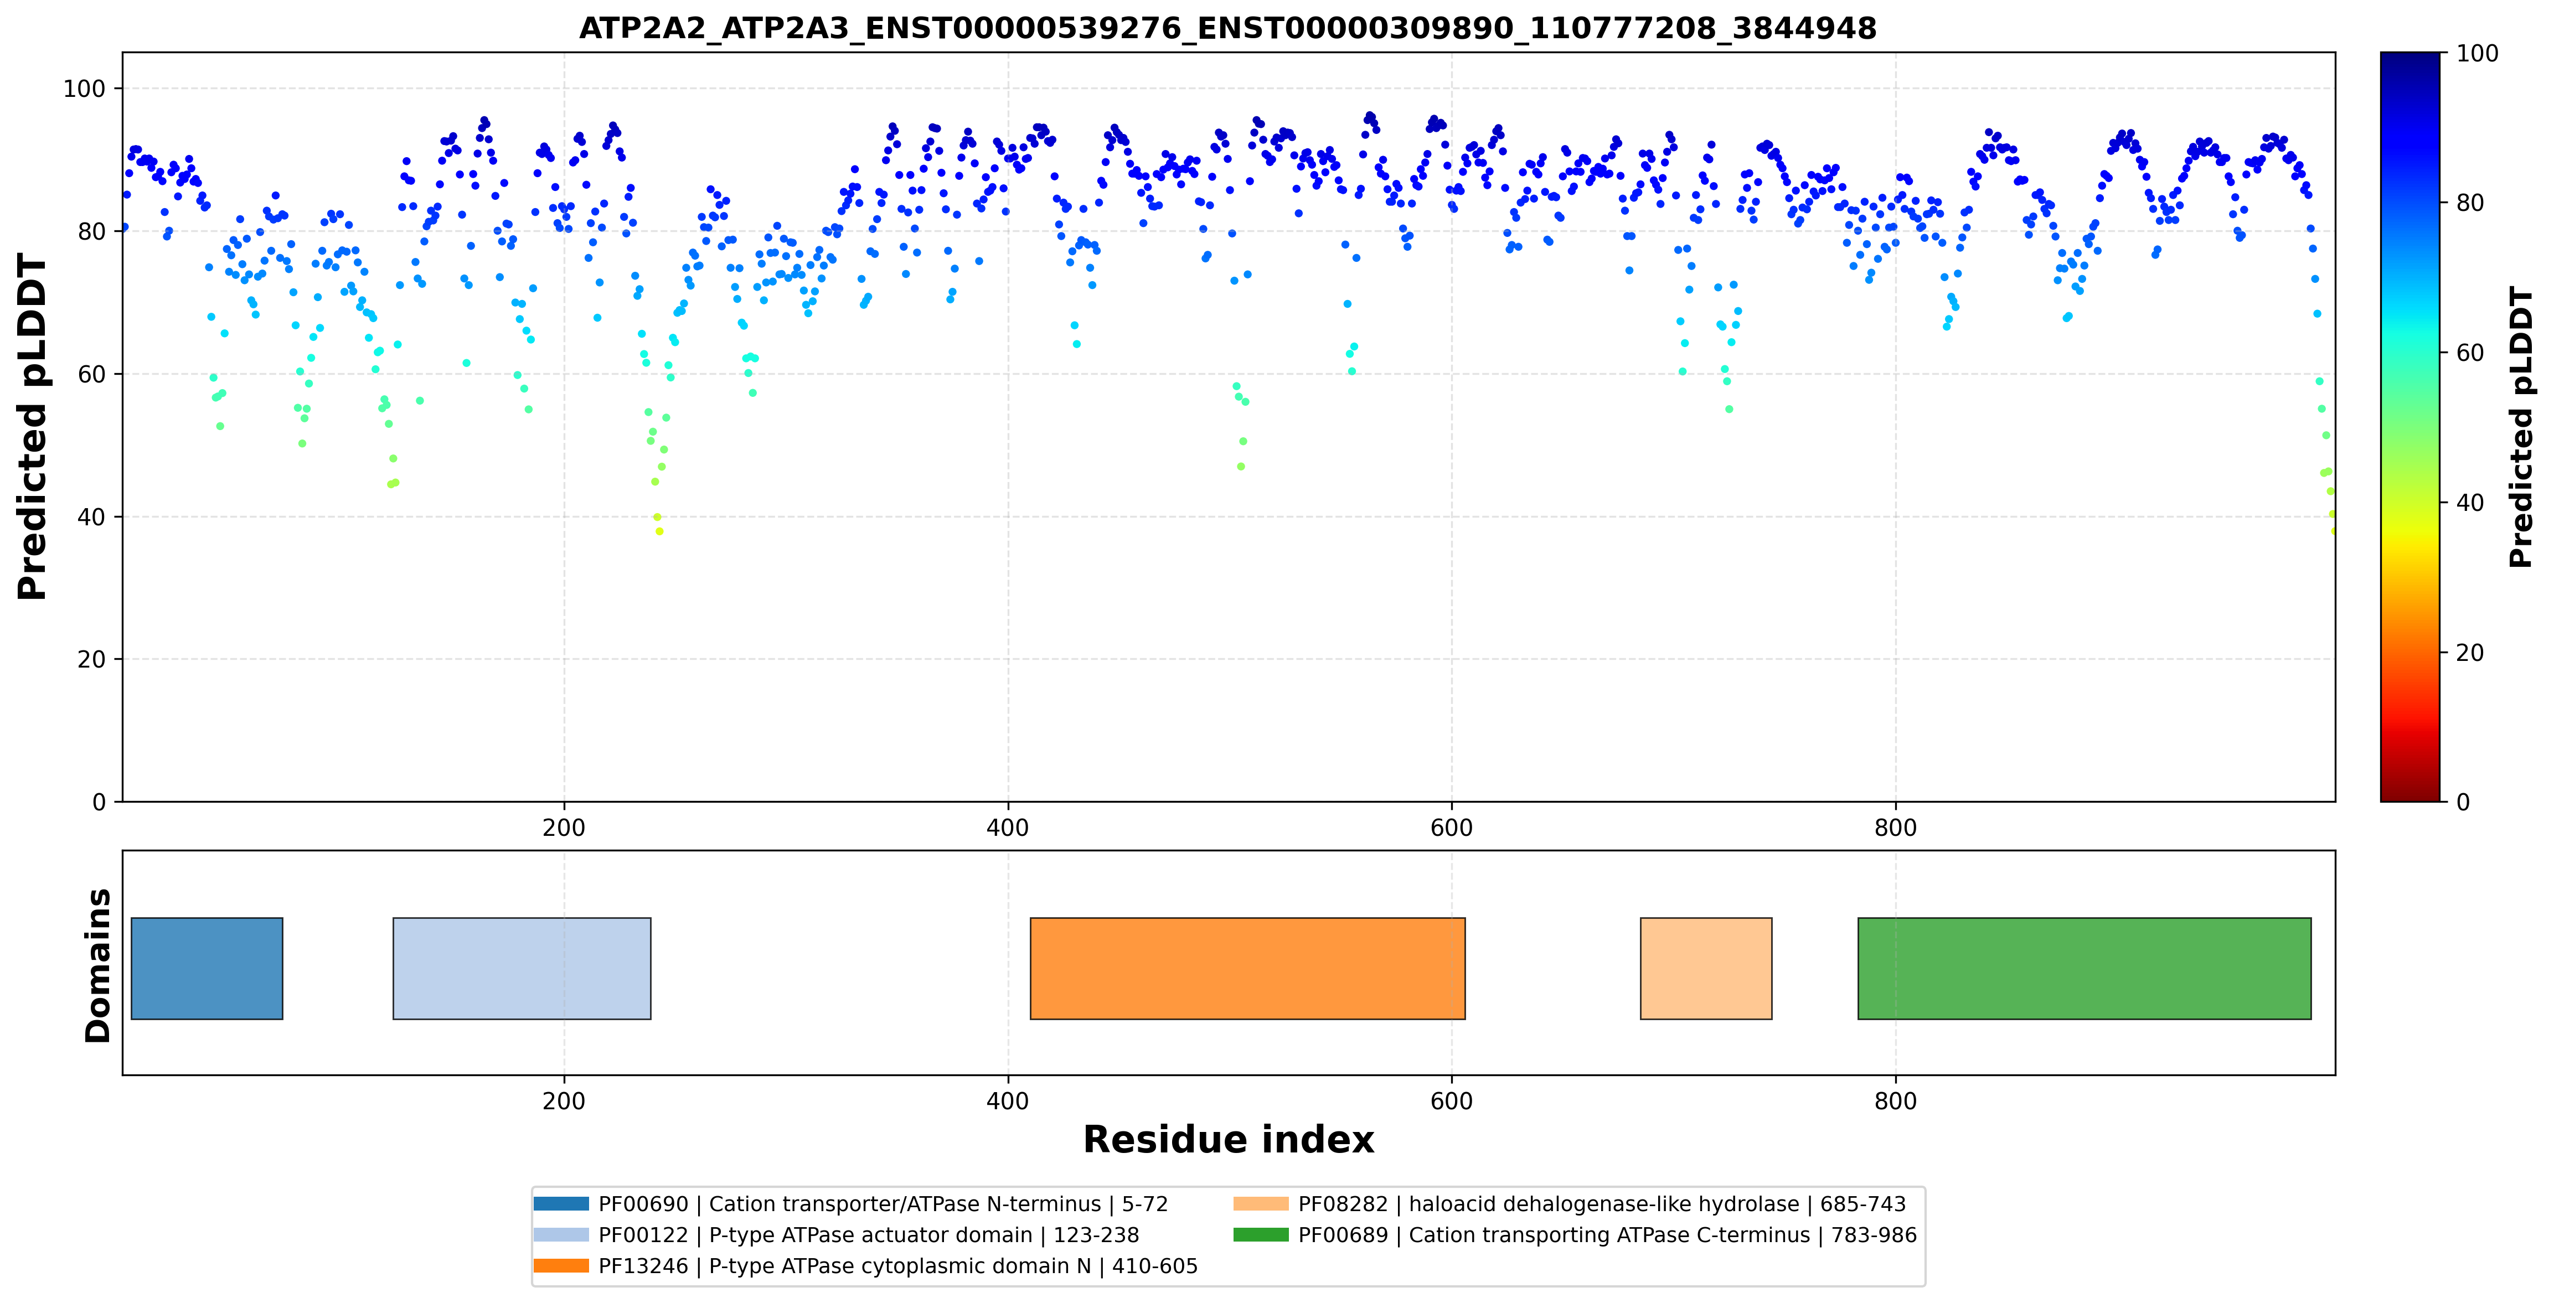This screenshot has width=2554, height=1303.
Task: Click the Domains panel axis label
Action: pyautogui.click(x=97, y=965)
